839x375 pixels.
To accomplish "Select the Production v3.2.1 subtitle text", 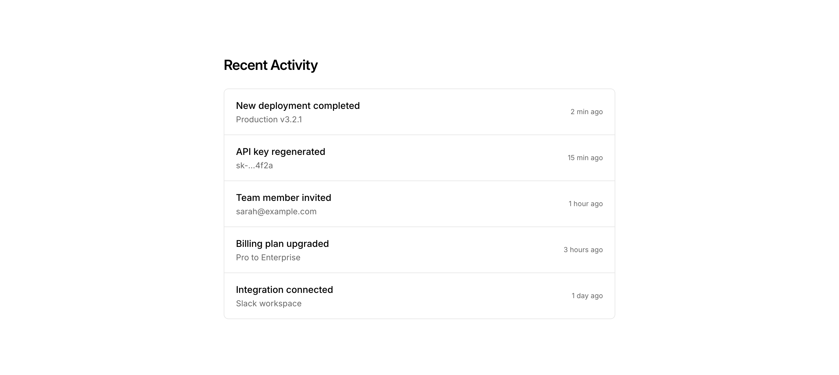I will (x=269, y=120).
